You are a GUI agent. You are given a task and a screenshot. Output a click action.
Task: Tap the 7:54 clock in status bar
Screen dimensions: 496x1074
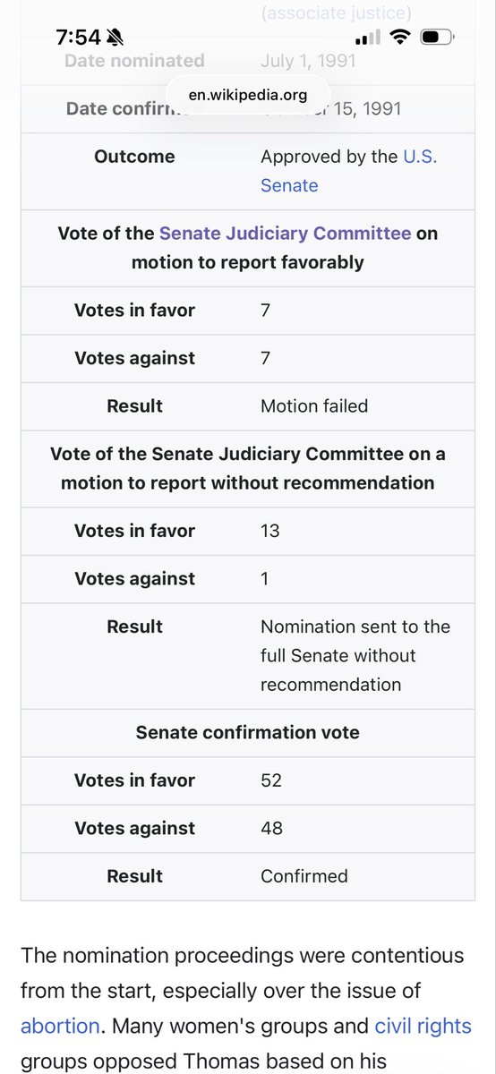tap(78, 37)
